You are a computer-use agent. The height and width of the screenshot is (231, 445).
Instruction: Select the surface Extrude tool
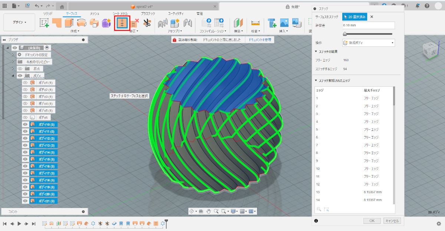(x=69, y=23)
